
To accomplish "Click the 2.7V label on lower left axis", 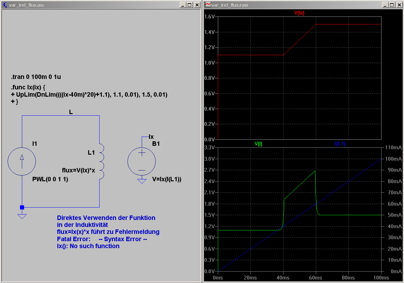I will point(210,170).
